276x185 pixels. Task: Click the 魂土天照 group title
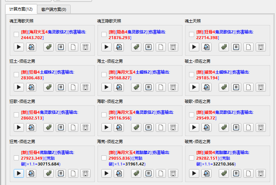coord(193,21)
